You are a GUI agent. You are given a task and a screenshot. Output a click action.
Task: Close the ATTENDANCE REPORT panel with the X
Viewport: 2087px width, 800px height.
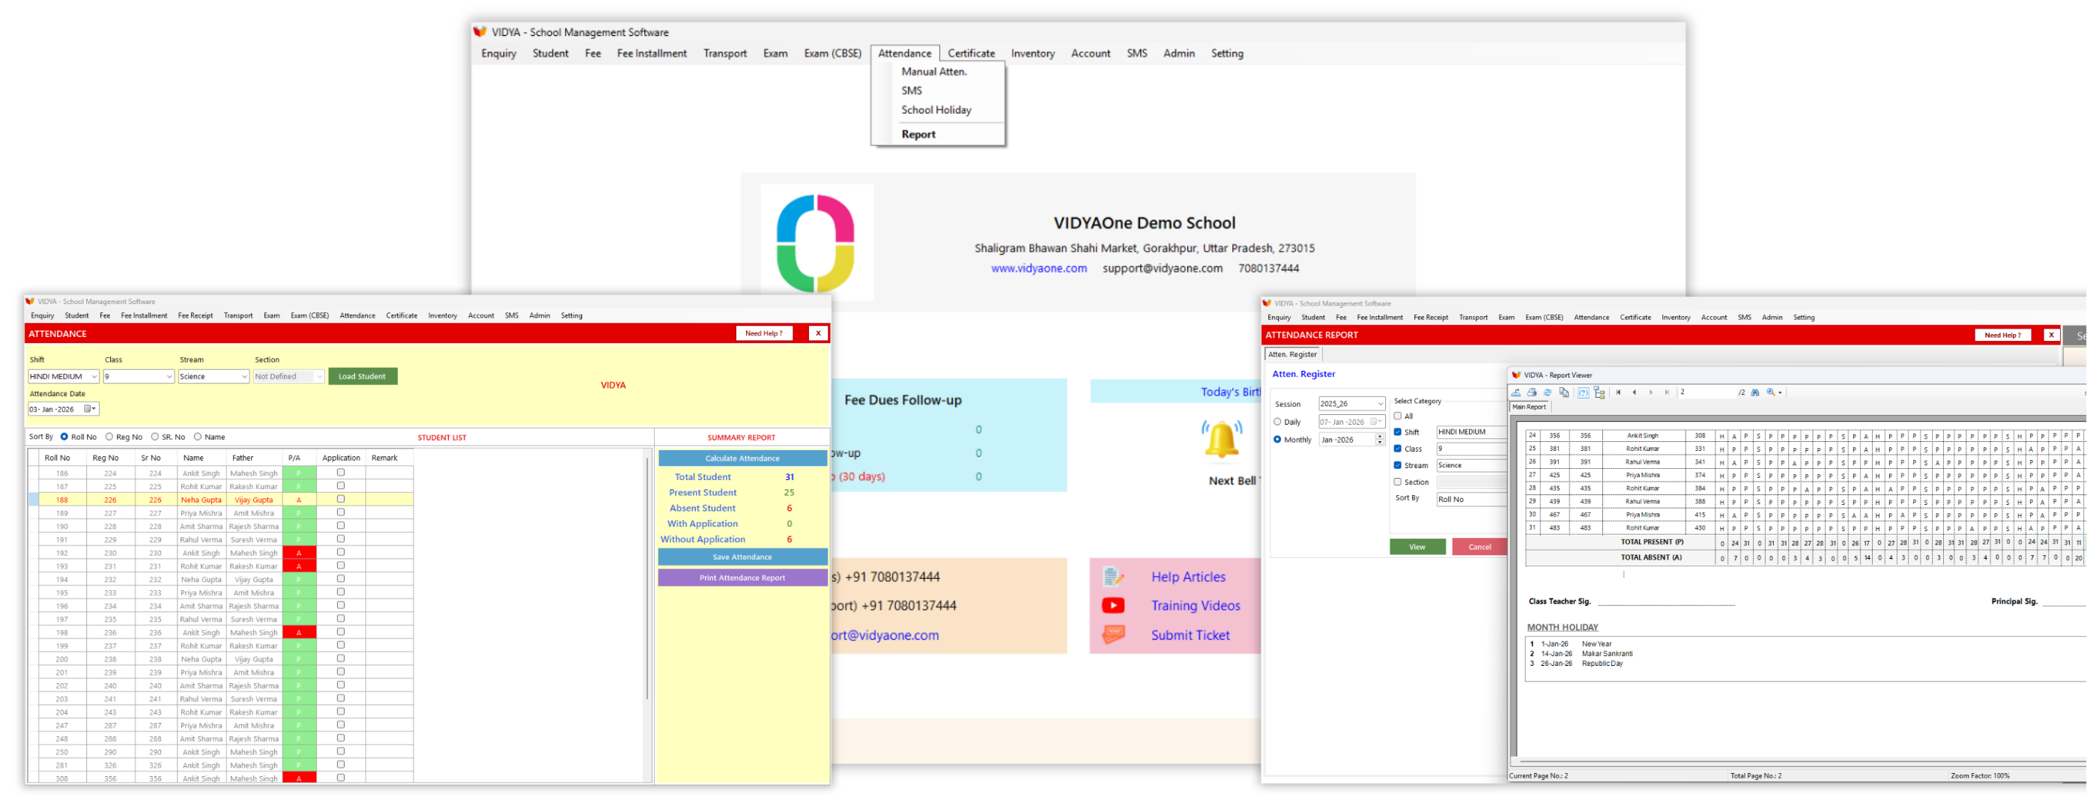click(2051, 336)
